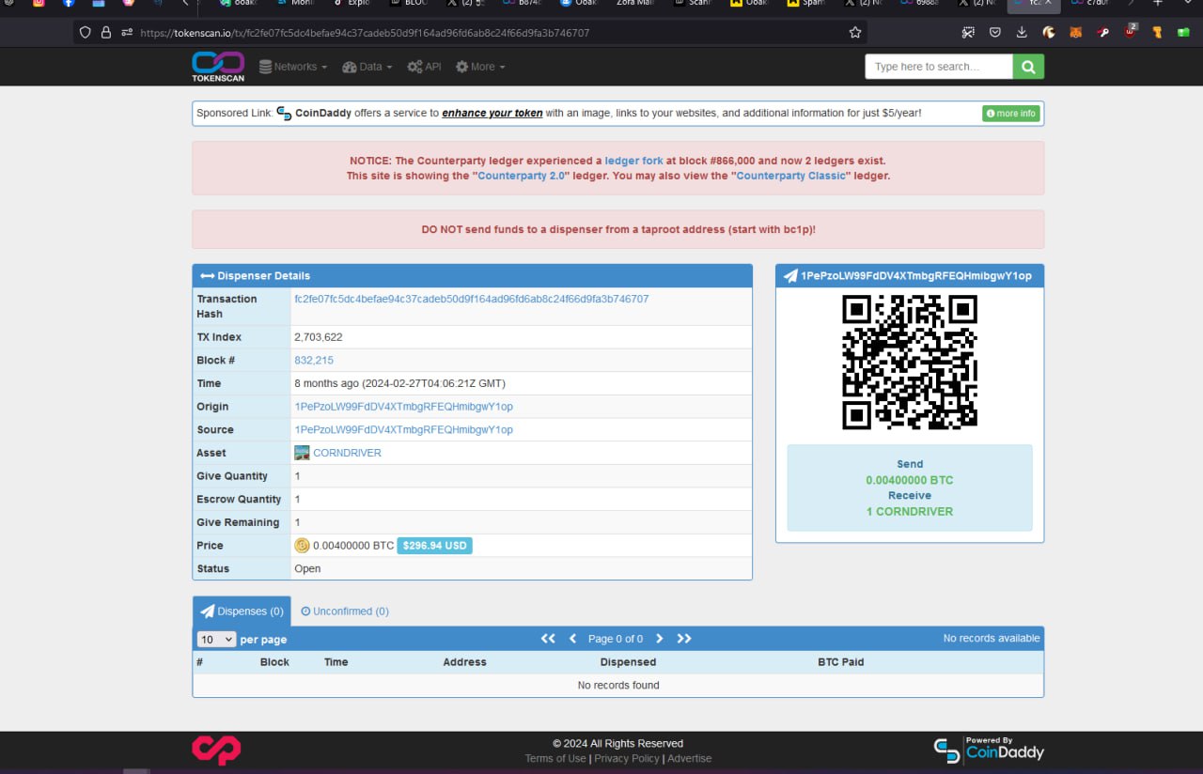Open the uBlock Origin extension icon

1131,31
